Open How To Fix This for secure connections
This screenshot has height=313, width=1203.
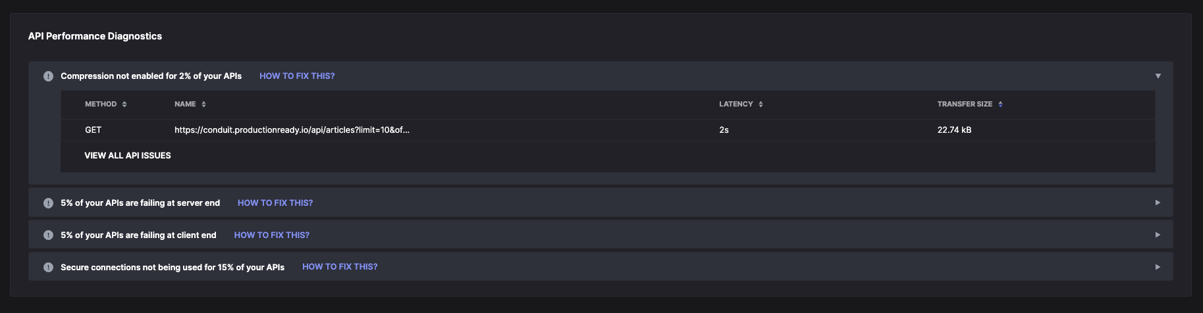pos(340,267)
